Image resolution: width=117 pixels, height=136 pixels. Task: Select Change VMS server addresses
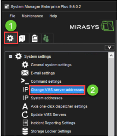coord(57,90)
